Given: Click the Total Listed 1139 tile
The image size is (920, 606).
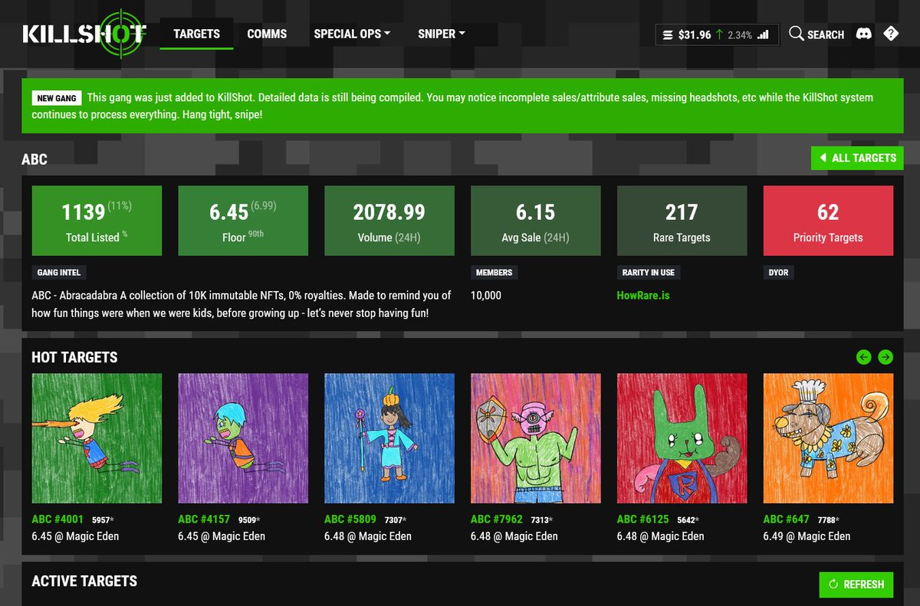Looking at the screenshot, I should [x=97, y=221].
